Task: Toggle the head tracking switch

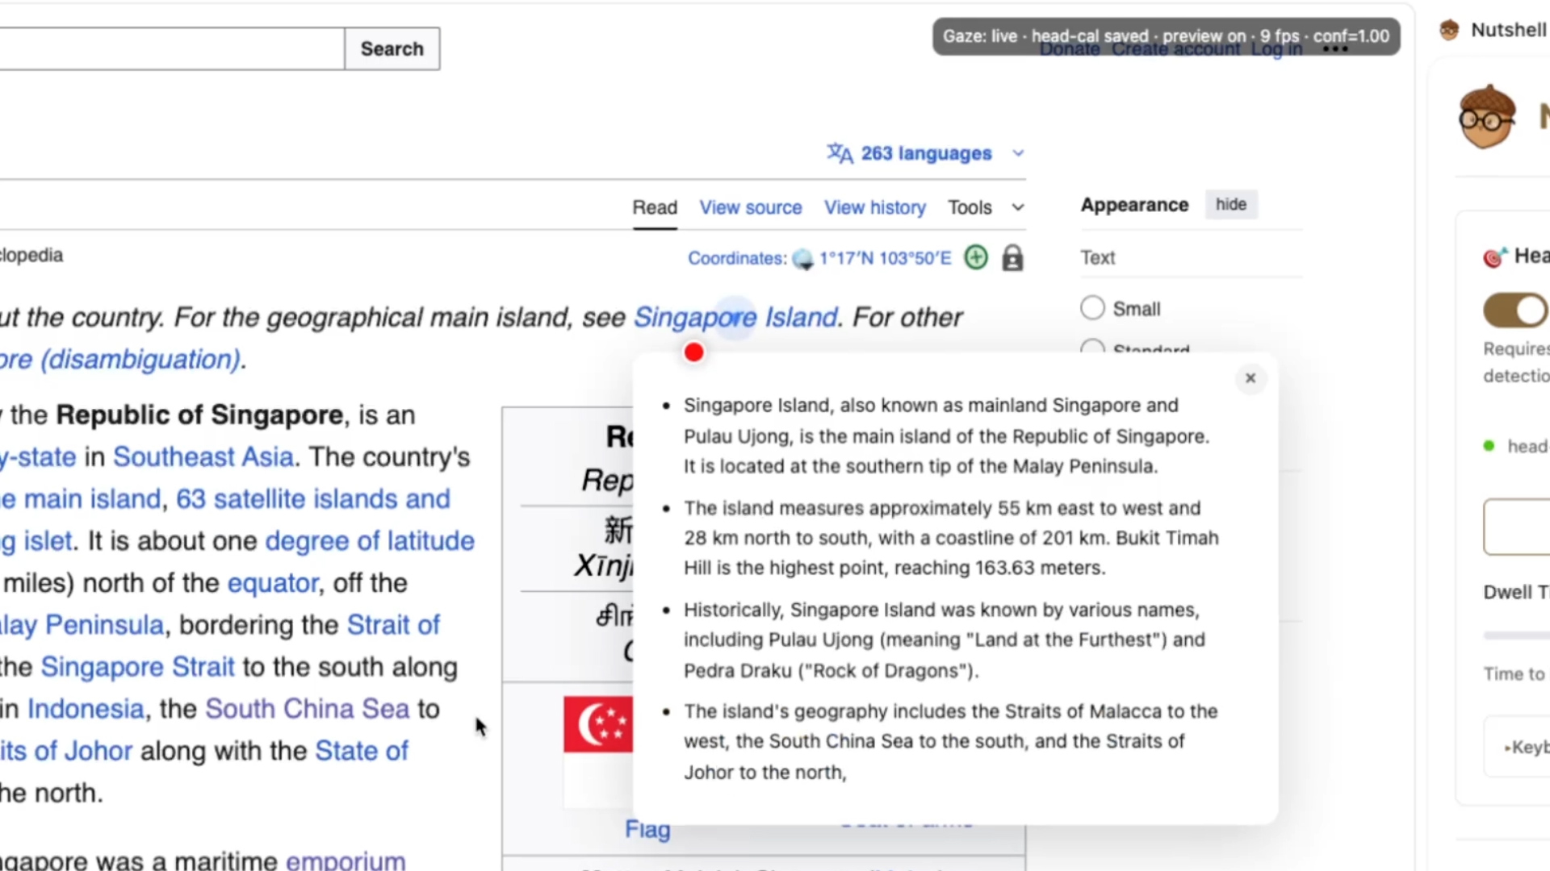Action: click(x=1515, y=310)
